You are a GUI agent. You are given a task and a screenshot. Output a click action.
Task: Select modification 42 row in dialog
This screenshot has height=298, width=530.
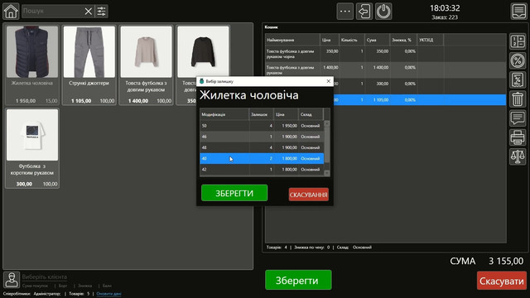(262, 169)
